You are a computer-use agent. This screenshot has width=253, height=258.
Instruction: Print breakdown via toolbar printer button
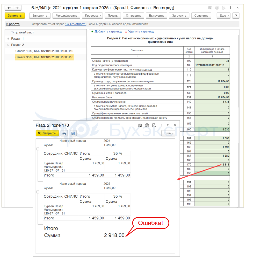[x=64, y=133]
